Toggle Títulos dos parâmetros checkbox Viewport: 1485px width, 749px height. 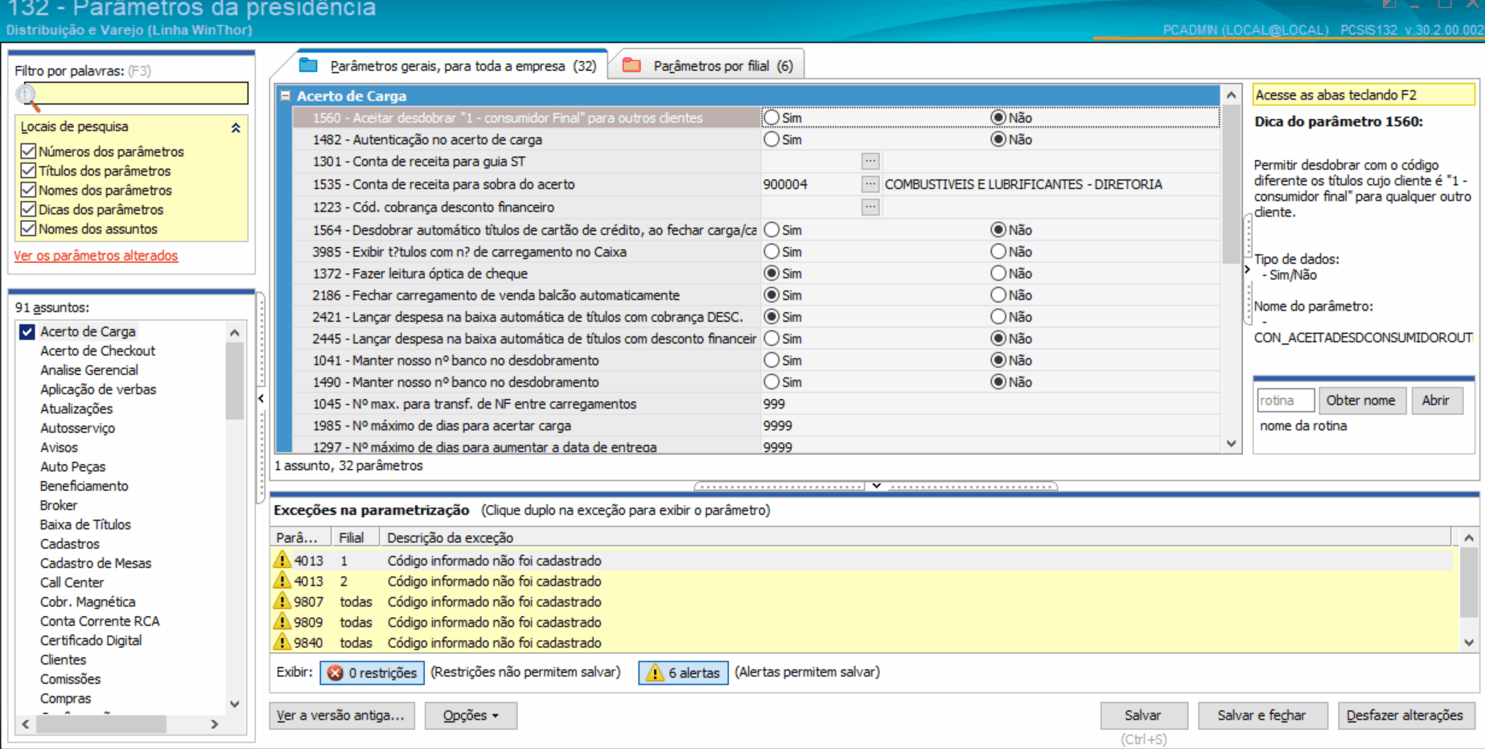[28, 171]
